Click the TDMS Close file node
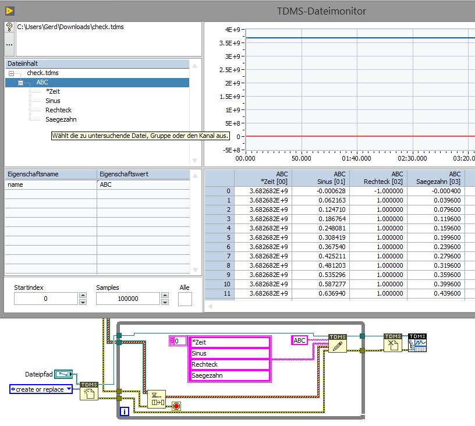Image resolution: width=475 pixels, height=426 pixels. pos(393,343)
